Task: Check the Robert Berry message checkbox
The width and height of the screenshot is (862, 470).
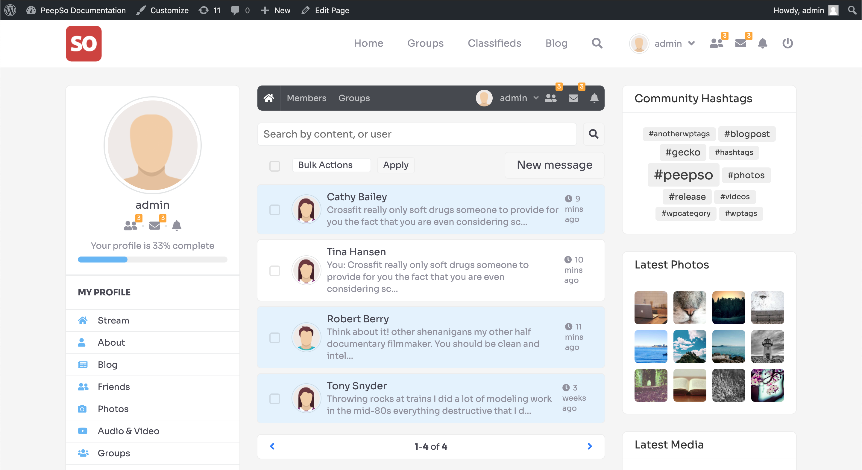Action: pos(275,338)
